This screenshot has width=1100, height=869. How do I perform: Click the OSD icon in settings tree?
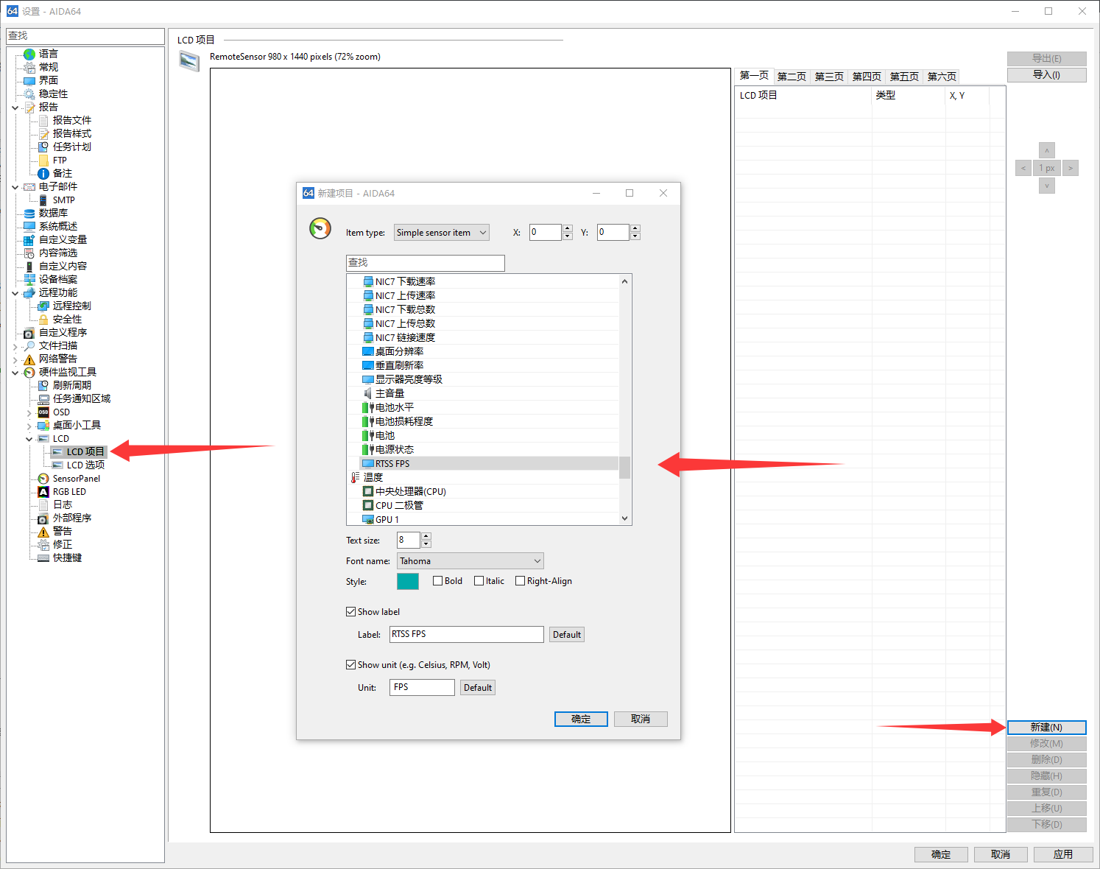(x=43, y=412)
